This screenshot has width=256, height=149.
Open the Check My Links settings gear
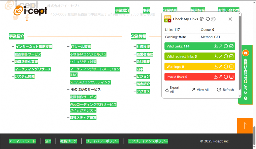(x=201, y=19)
